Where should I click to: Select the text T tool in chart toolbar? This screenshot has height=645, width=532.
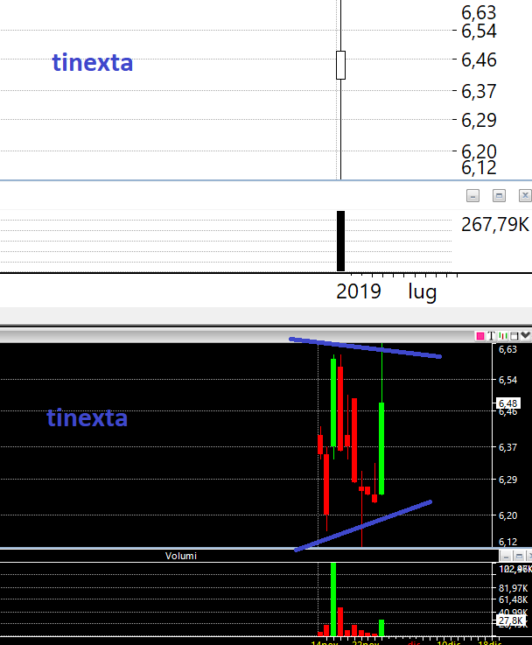(491, 336)
